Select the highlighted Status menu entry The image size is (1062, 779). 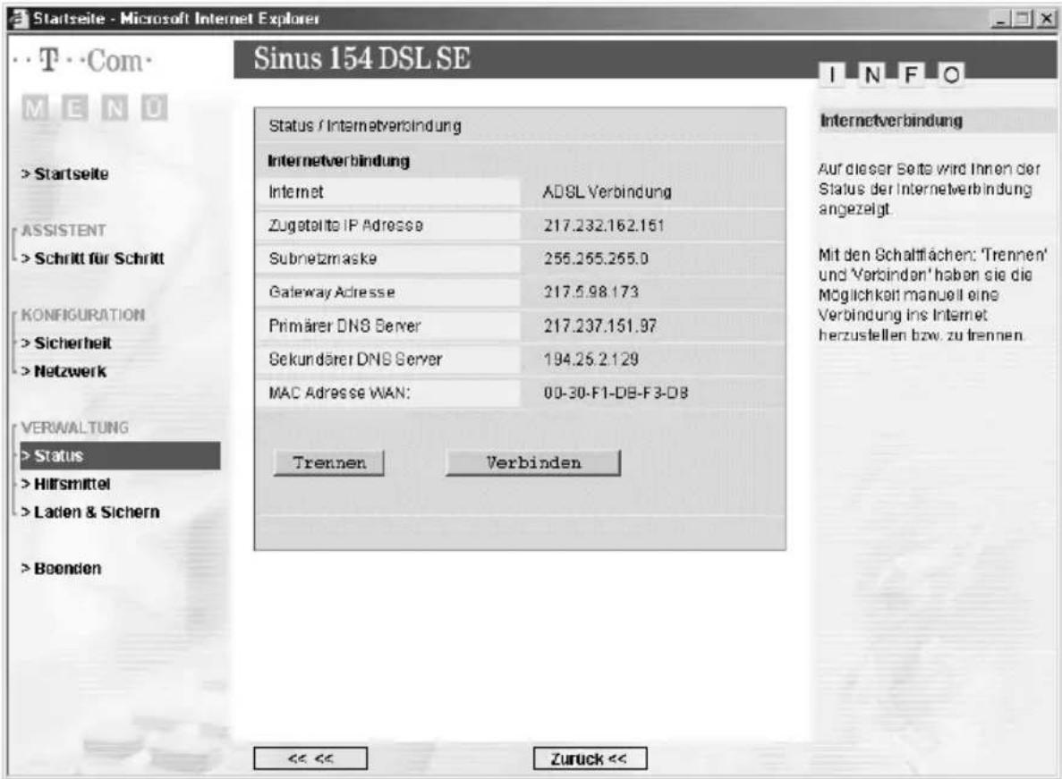(120, 455)
